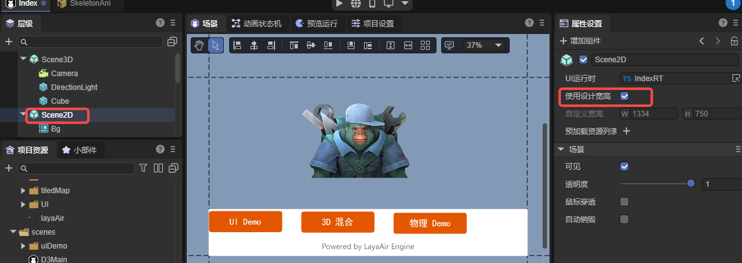Click the align left edges icon
This screenshot has width=742, height=263.
pyautogui.click(x=238, y=45)
